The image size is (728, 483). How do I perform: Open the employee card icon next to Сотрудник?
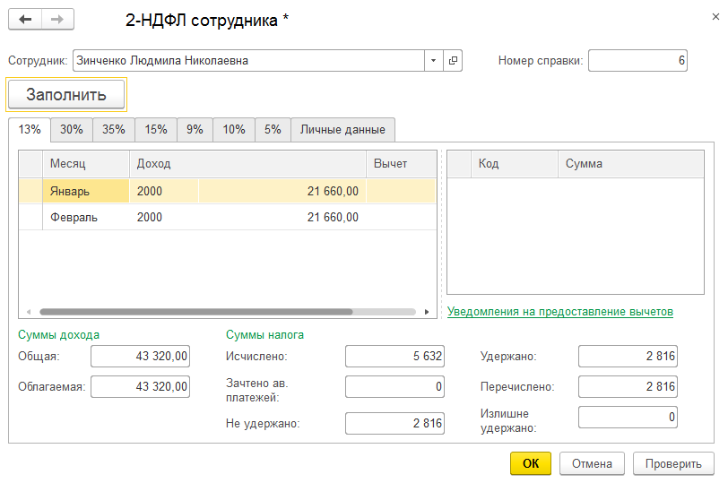coord(453,61)
